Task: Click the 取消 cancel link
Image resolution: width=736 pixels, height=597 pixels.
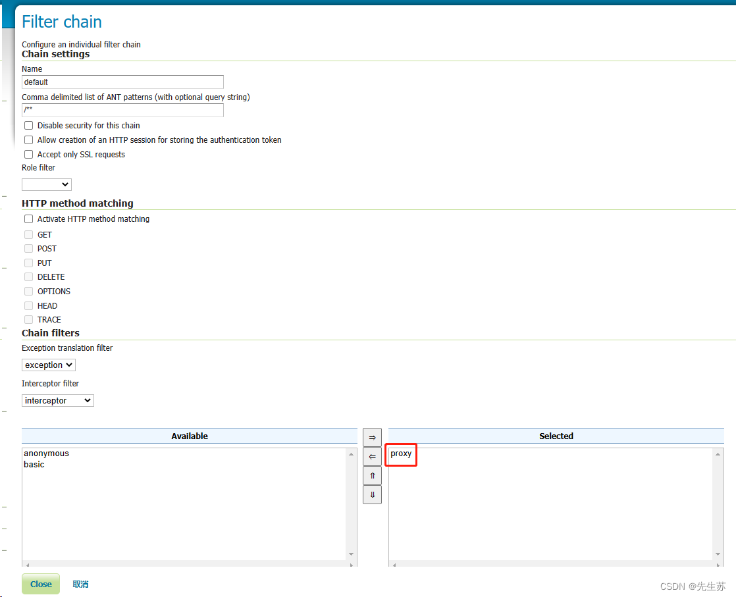Action: pos(80,584)
